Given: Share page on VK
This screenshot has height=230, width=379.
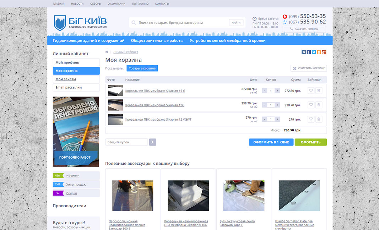Looking at the screenshot, I should click(x=304, y=52).
